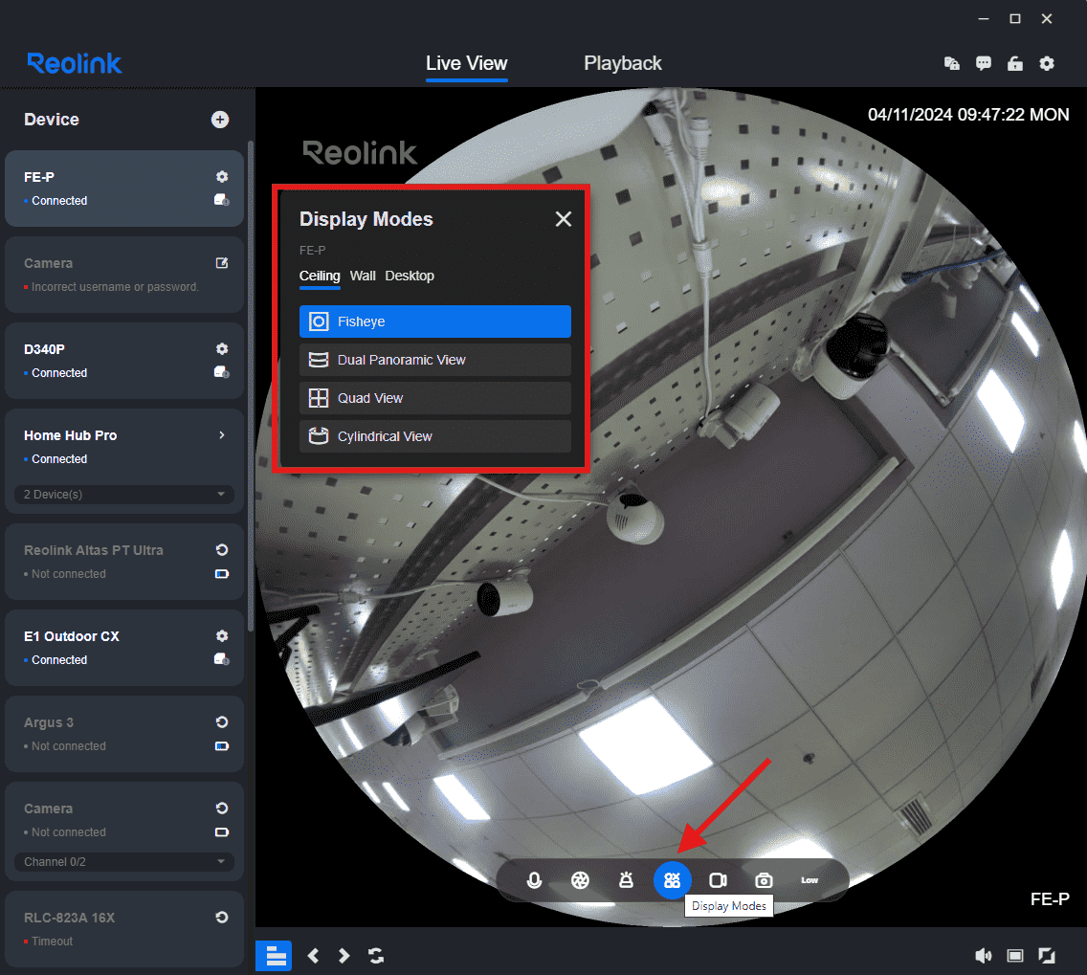1087x975 pixels.
Task: Select the FE-P device card
Action: (124, 188)
